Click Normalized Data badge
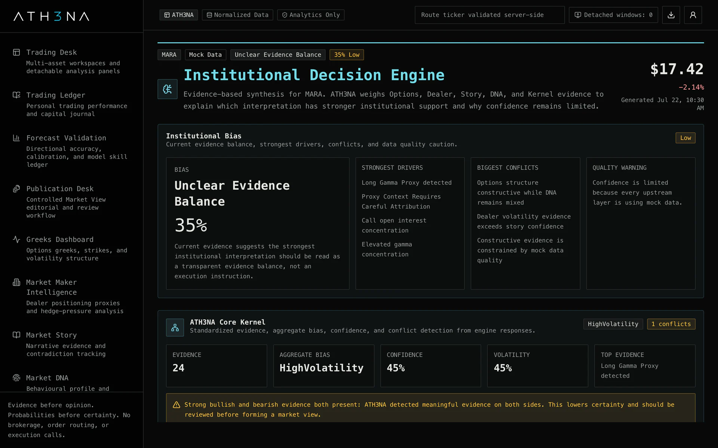The image size is (718, 448). pyautogui.click(x=237, y=15)
